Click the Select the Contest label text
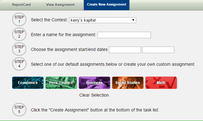 click(49, 20)
